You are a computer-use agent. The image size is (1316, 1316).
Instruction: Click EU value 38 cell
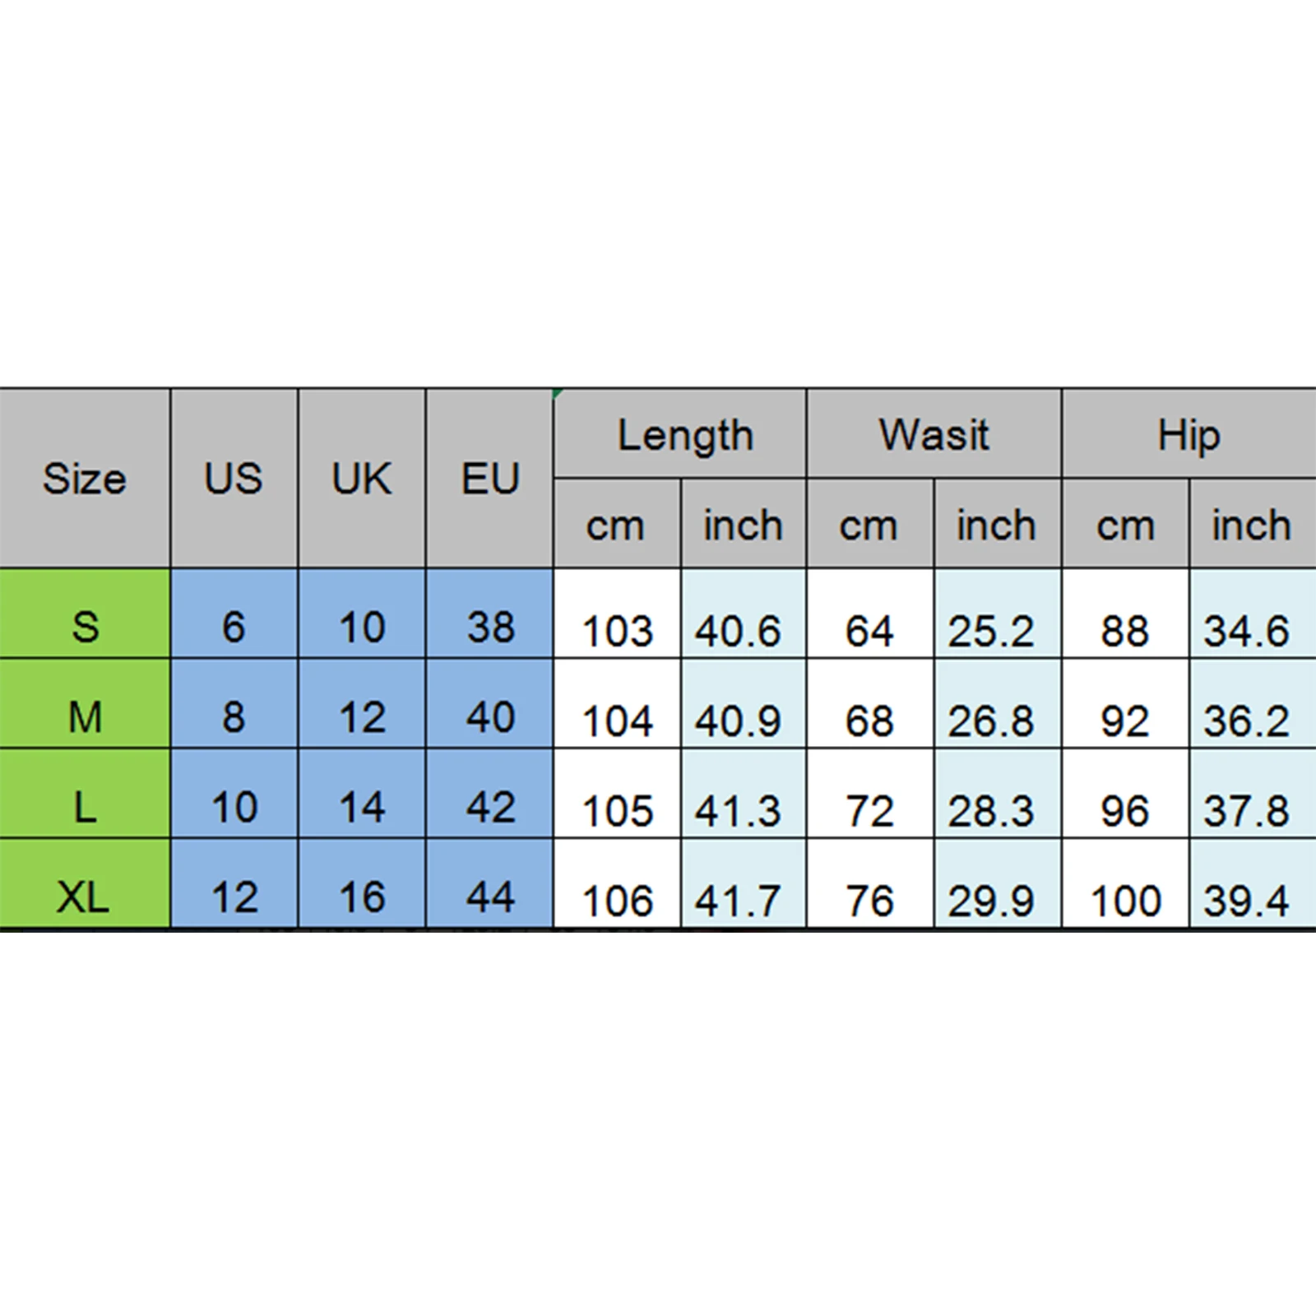tap(490, 613)
